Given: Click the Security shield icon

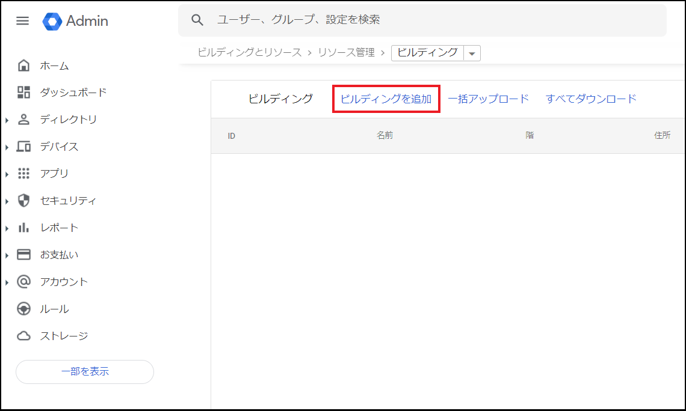Looking at the screenshot, I should point(23,201).
